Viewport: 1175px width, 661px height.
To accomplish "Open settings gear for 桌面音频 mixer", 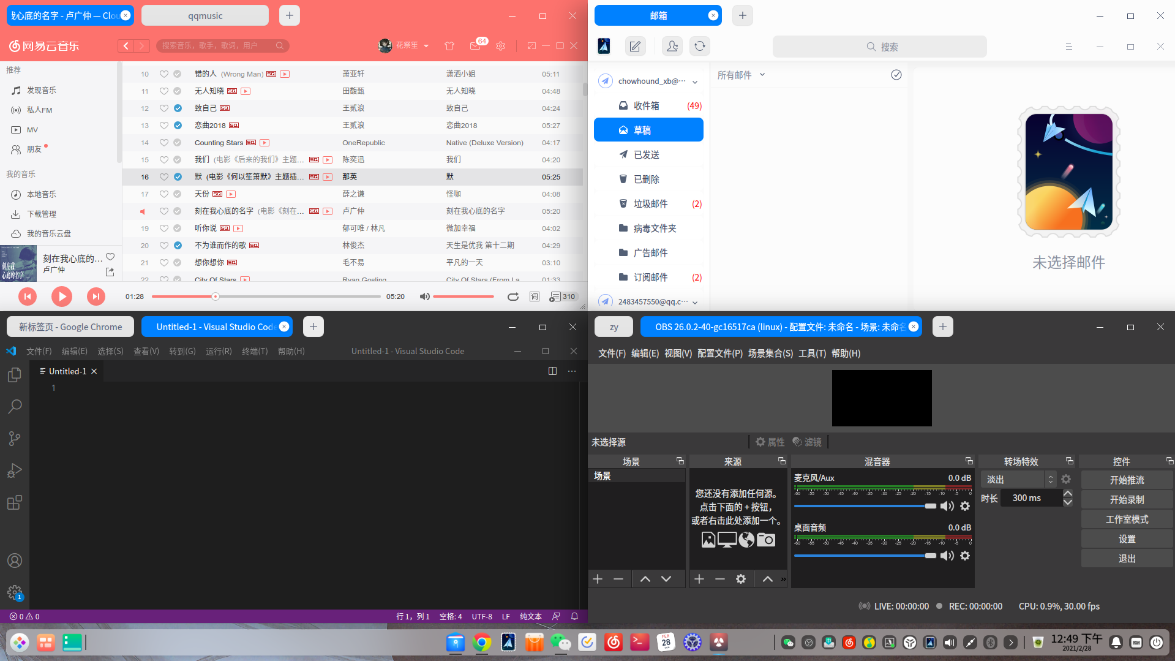I will pos(965,556).
